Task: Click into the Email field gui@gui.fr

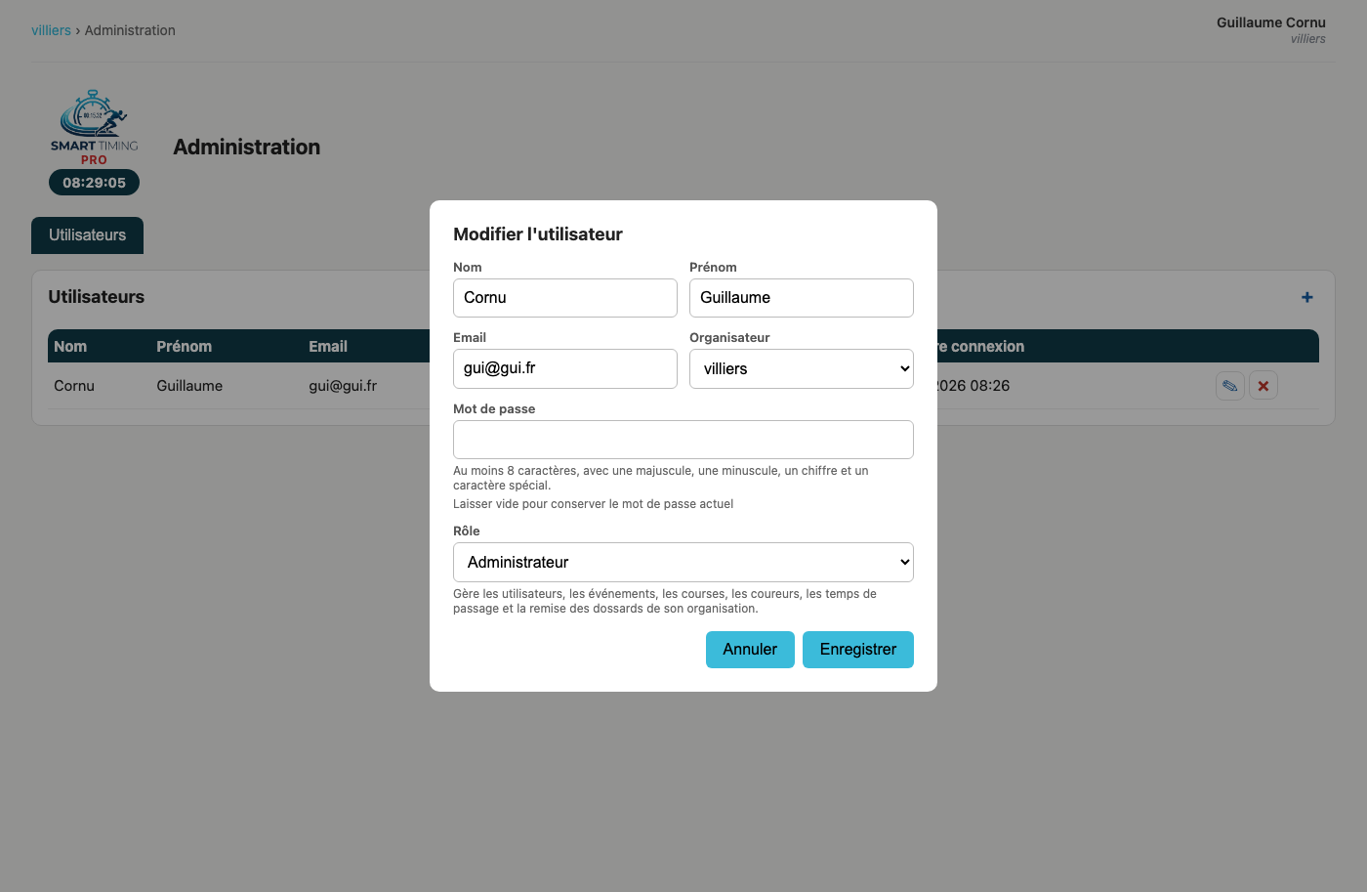Action: [565, 368]
